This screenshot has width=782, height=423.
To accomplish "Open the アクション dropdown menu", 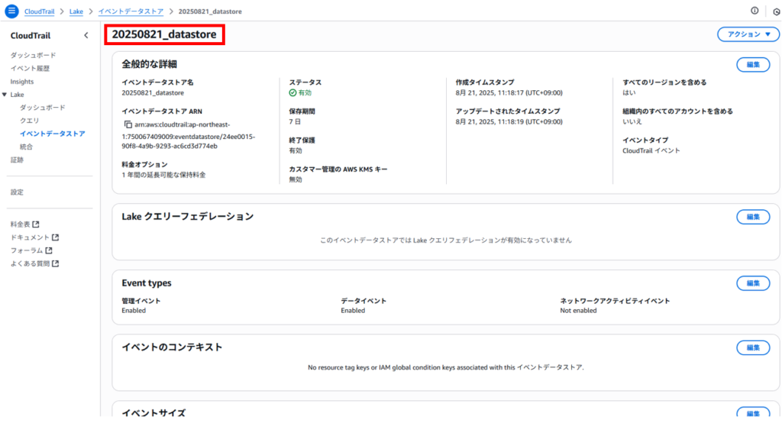I will point(748,34).
